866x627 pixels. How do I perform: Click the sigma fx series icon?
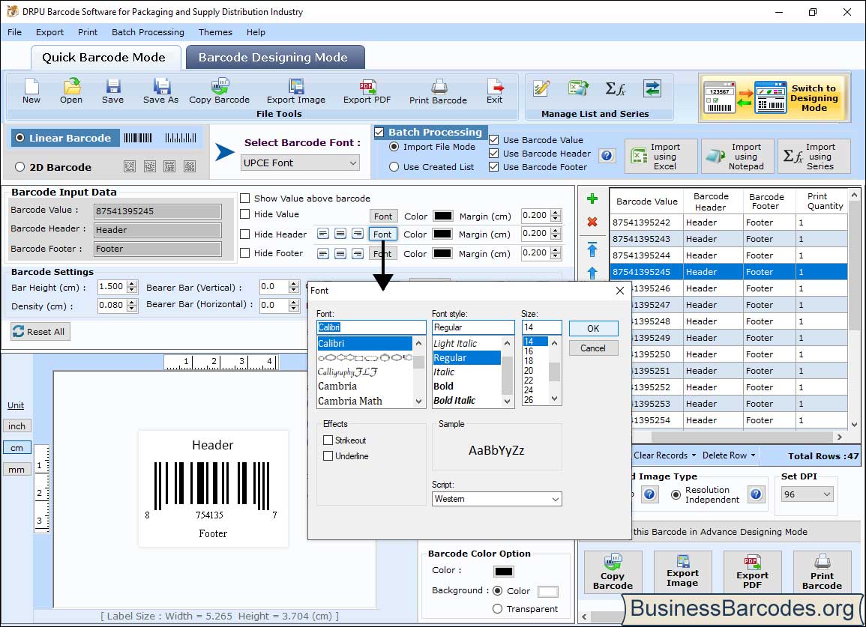click(x=616, y=88)
